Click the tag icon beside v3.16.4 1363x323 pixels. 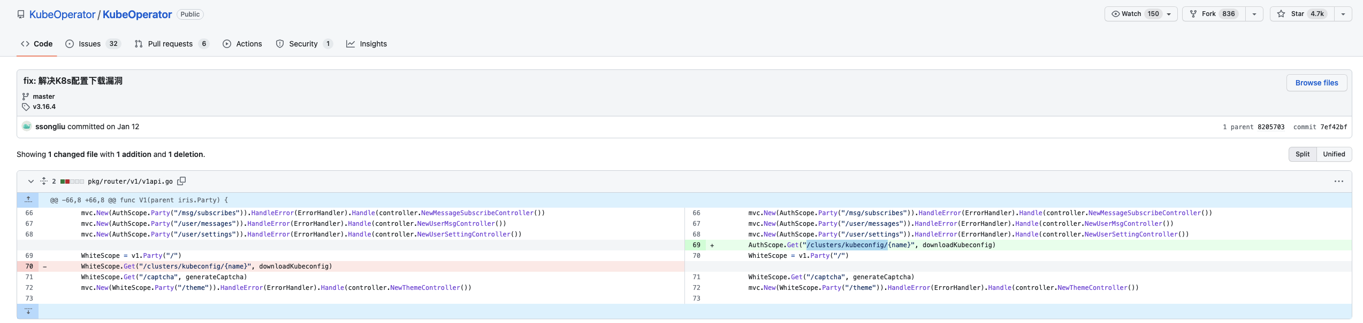[26, 107]
